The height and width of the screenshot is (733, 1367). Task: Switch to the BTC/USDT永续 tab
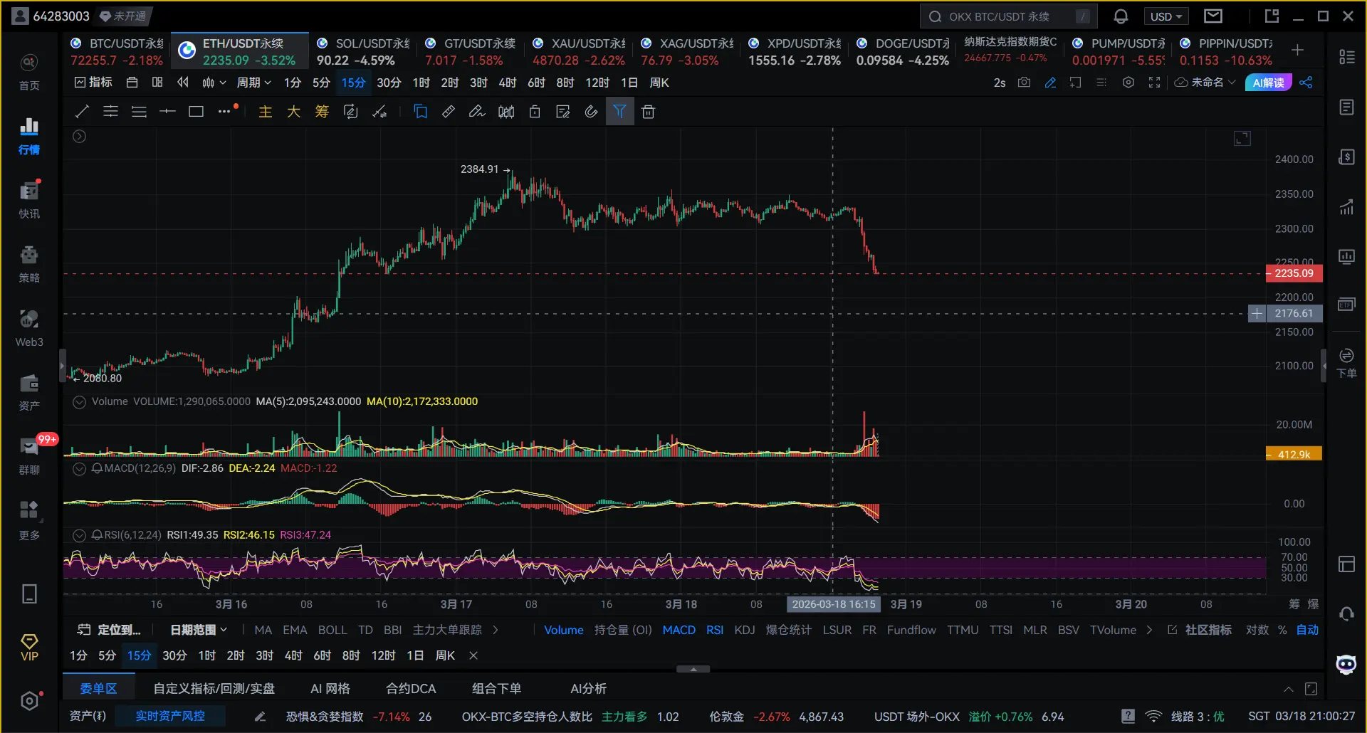(x=116, y=51)
